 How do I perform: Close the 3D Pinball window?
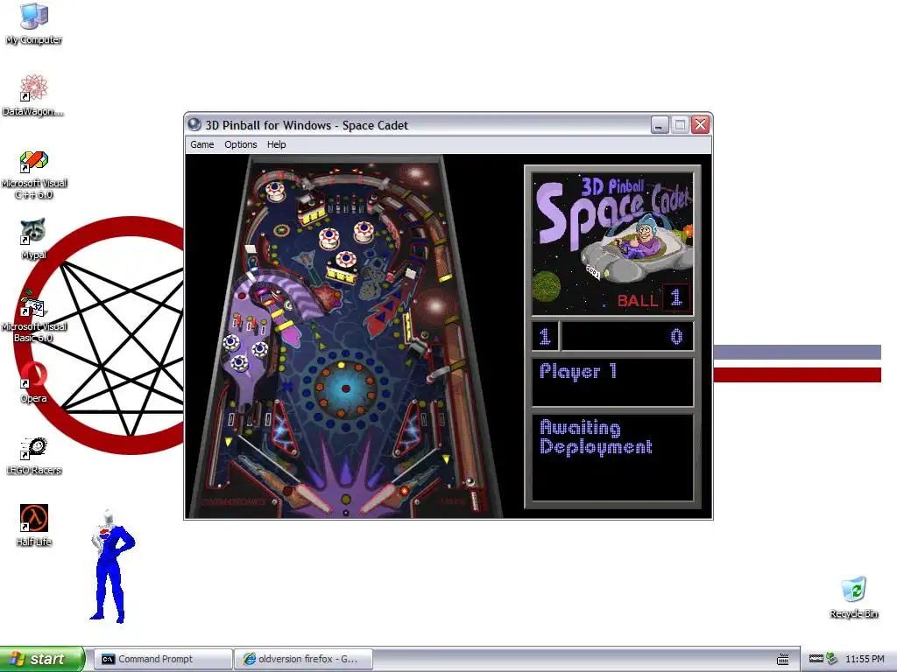pyautogui.click(x=700, y=124)
